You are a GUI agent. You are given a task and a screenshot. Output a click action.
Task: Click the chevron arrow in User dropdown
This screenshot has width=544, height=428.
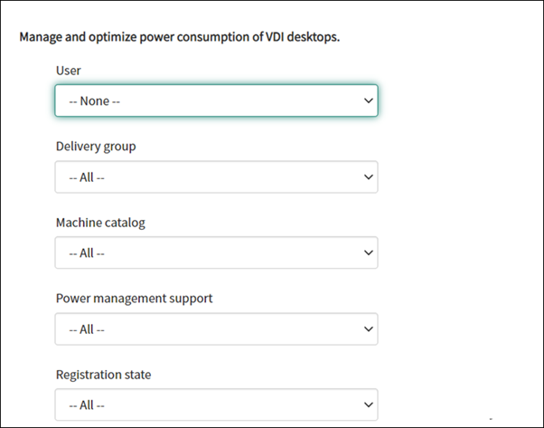pyautogui.click(x=367, y=100)
